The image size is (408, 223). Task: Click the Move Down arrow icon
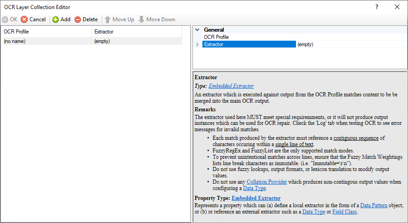[141, 19]
